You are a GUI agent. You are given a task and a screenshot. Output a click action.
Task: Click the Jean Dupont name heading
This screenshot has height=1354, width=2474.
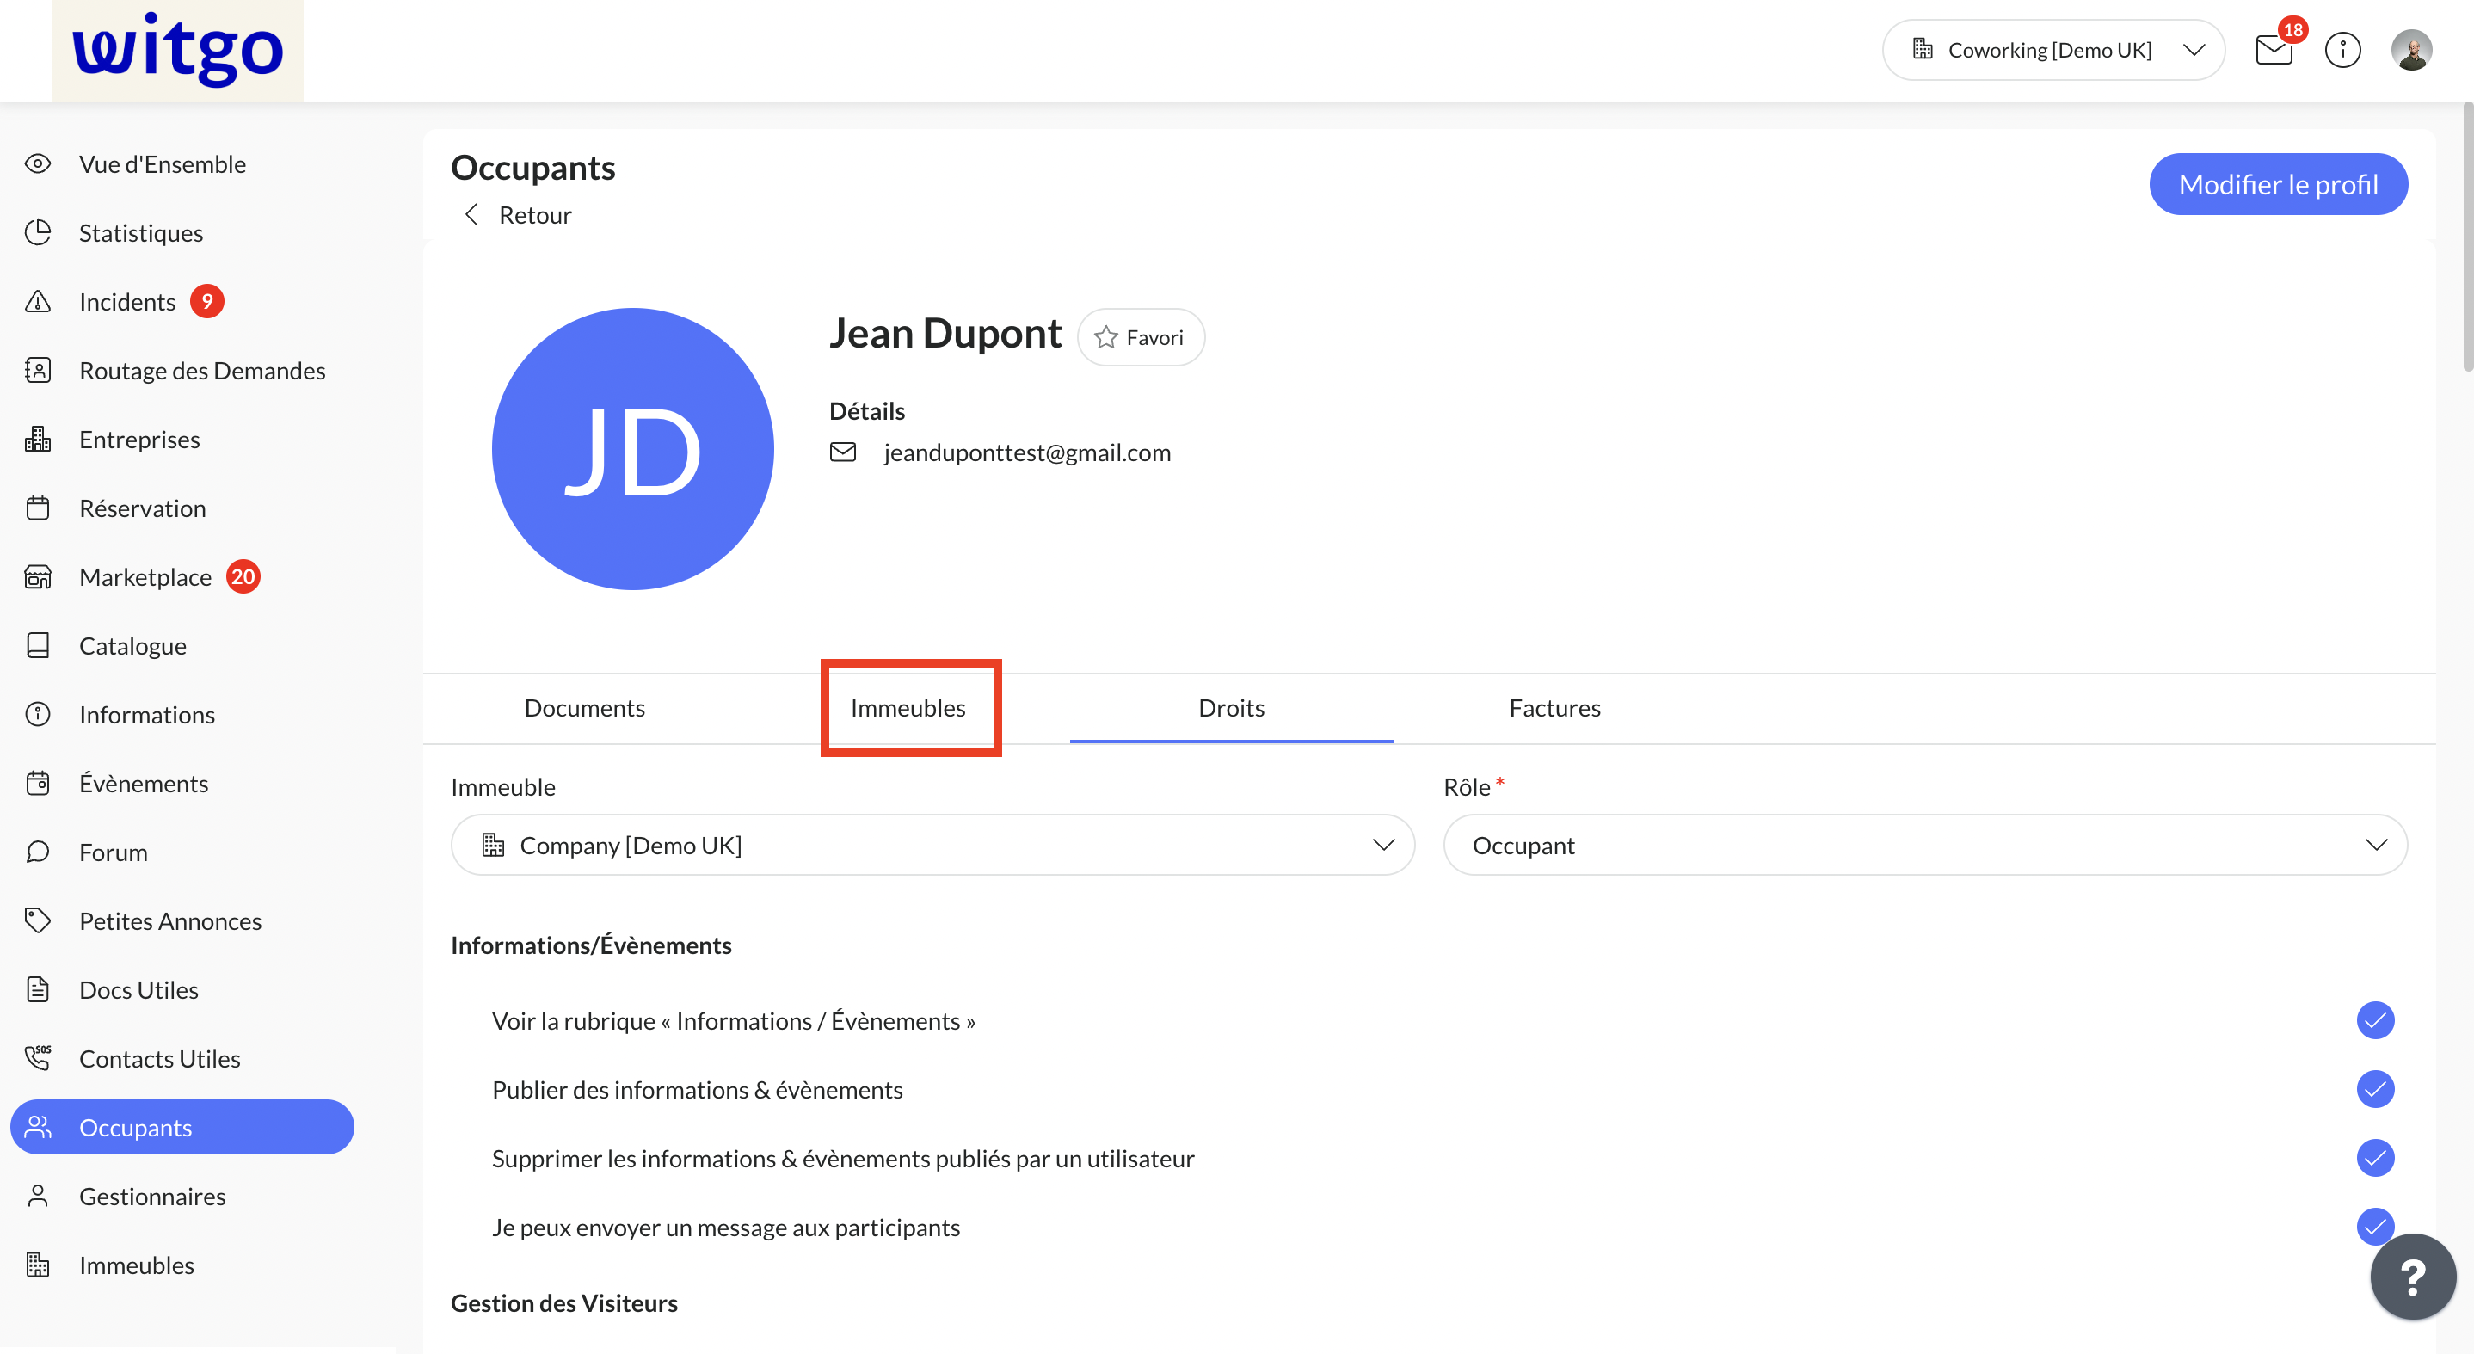tap(945, 333)
